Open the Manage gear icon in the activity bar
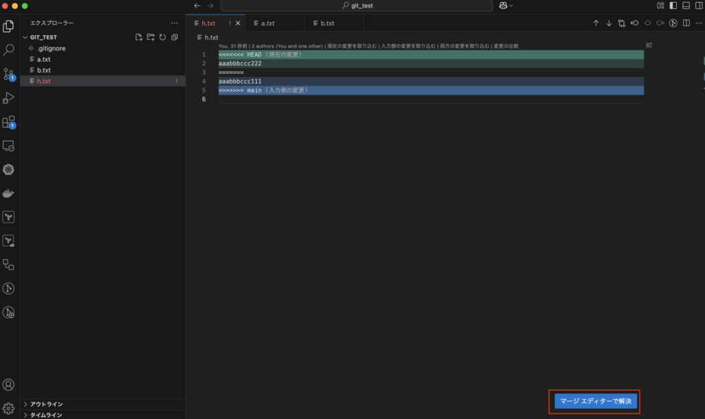The image size is (705, 419). [x=8, y=408]
